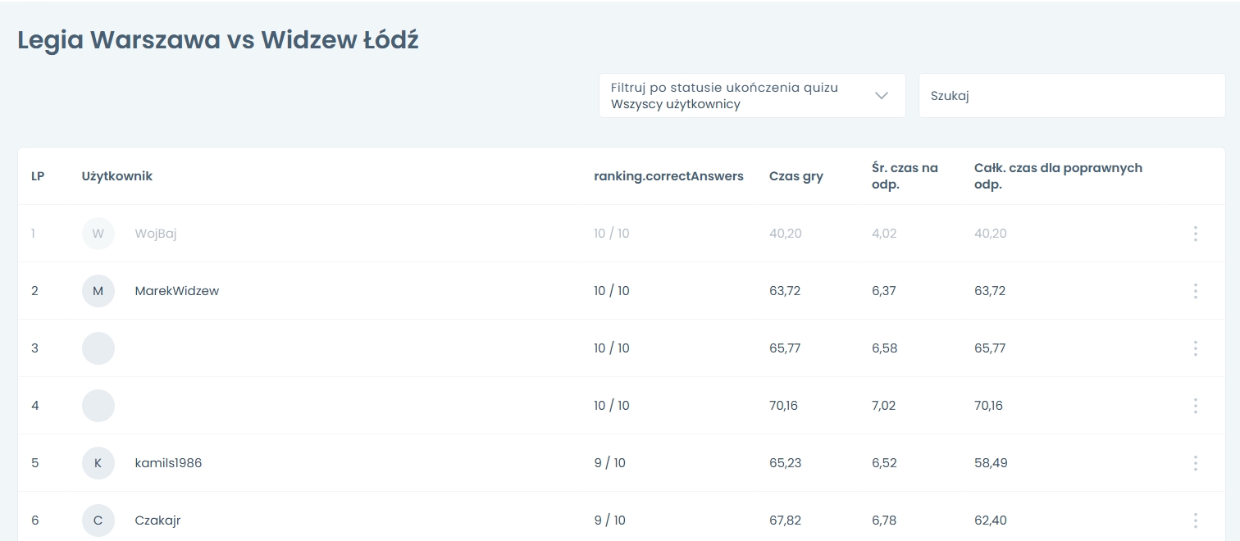Click the Czakajr avatar with letter C
This screenshot has width=1240, height=541.
point(98,521)
